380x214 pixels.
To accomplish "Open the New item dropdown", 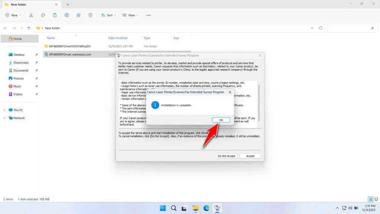I will pos(13,15).
